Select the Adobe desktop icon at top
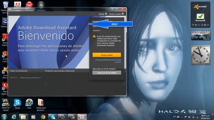 click(17, 4)
